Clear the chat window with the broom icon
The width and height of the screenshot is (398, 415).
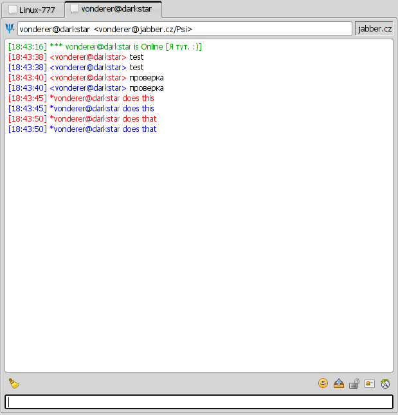point(14,383)
